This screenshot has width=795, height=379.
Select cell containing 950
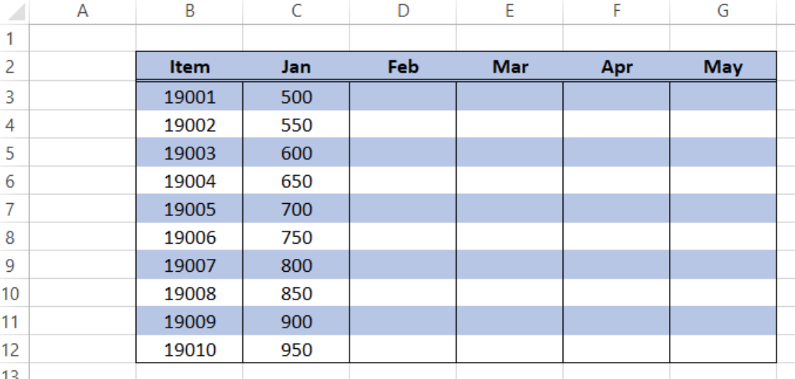[x=296, y=349]
